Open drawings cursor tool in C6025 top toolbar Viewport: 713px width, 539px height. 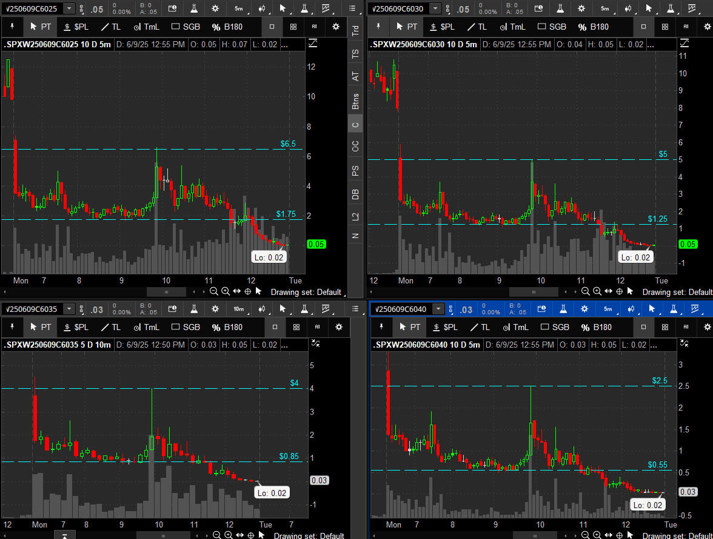tap(283, 8)
